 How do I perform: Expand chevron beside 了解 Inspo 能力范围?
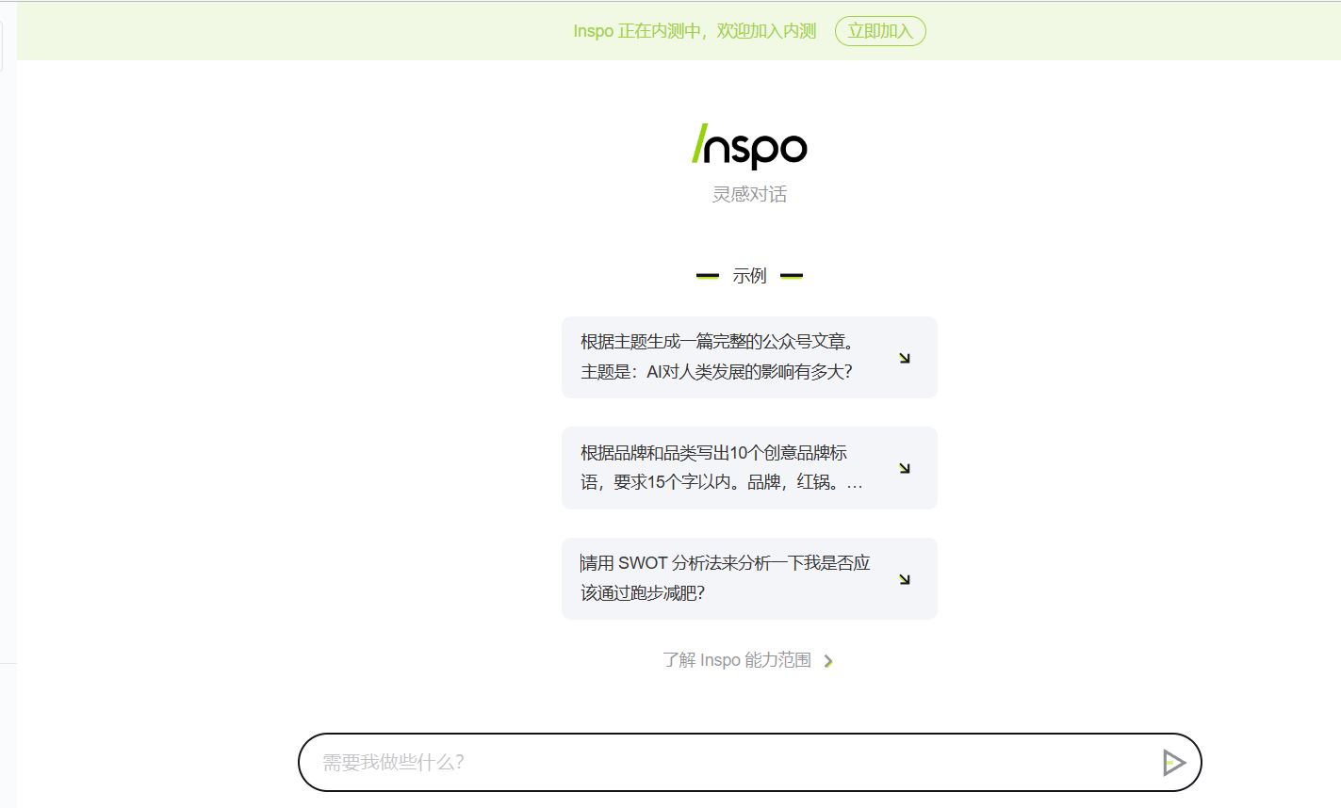tap(828, 661)
